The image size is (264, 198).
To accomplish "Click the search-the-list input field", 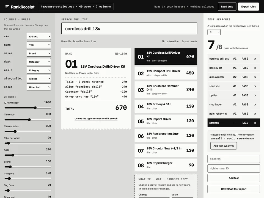I will (129, 28).
